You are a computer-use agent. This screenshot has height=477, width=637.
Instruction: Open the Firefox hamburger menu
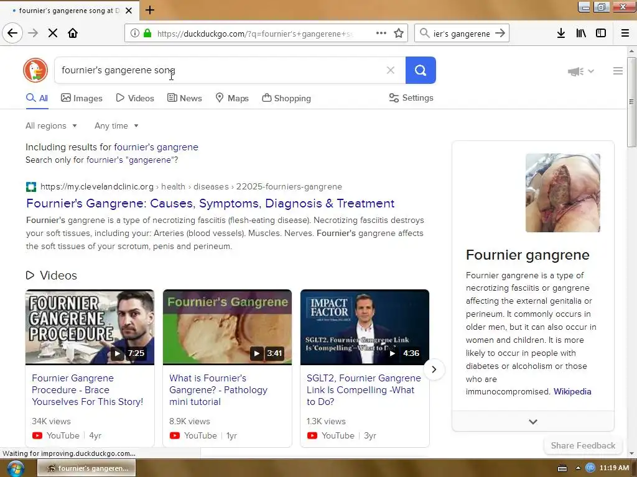pos(625,34)
